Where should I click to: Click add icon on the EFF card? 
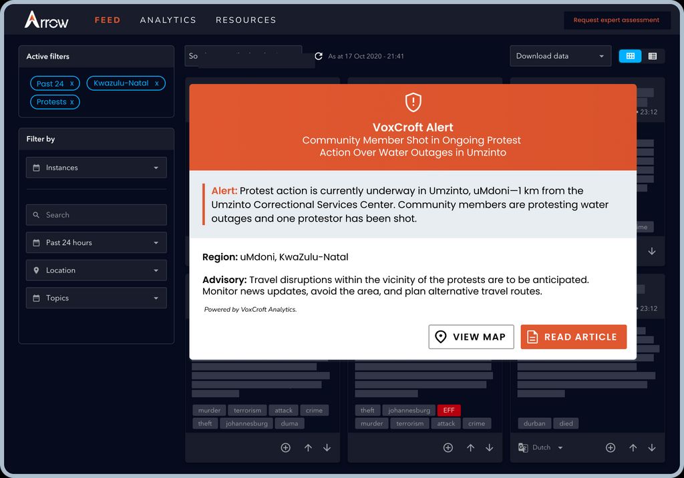(x=448, y=447)
